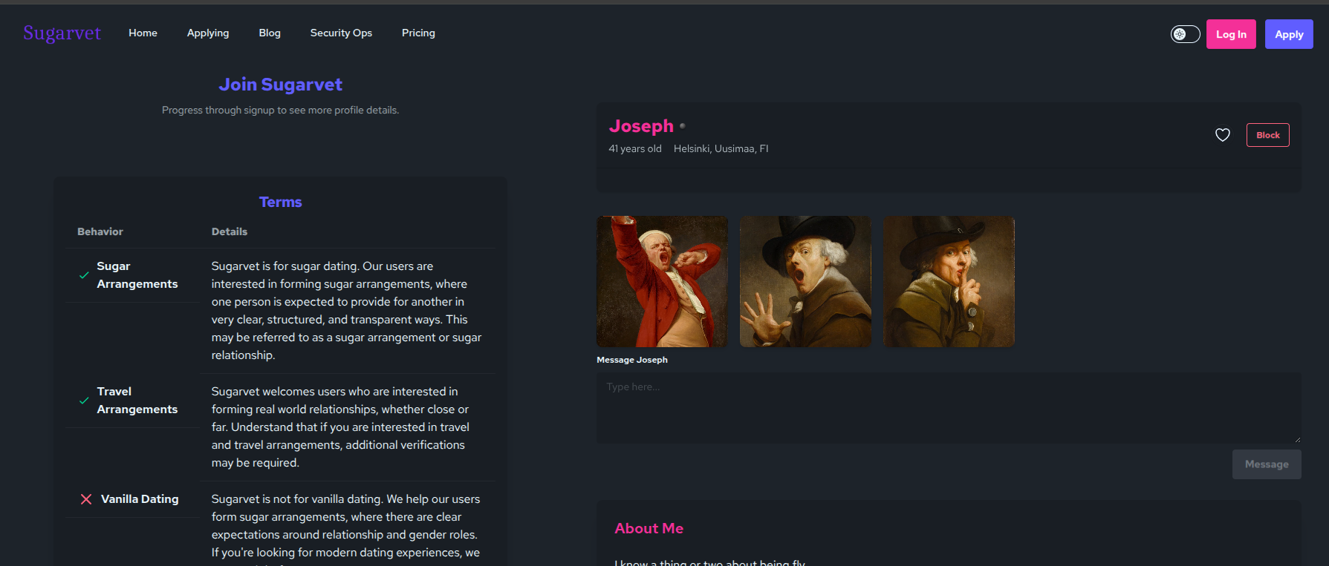This screenshot has width=1329, height=566.
Task: Click the Log In button
Action: (1231, 34)
